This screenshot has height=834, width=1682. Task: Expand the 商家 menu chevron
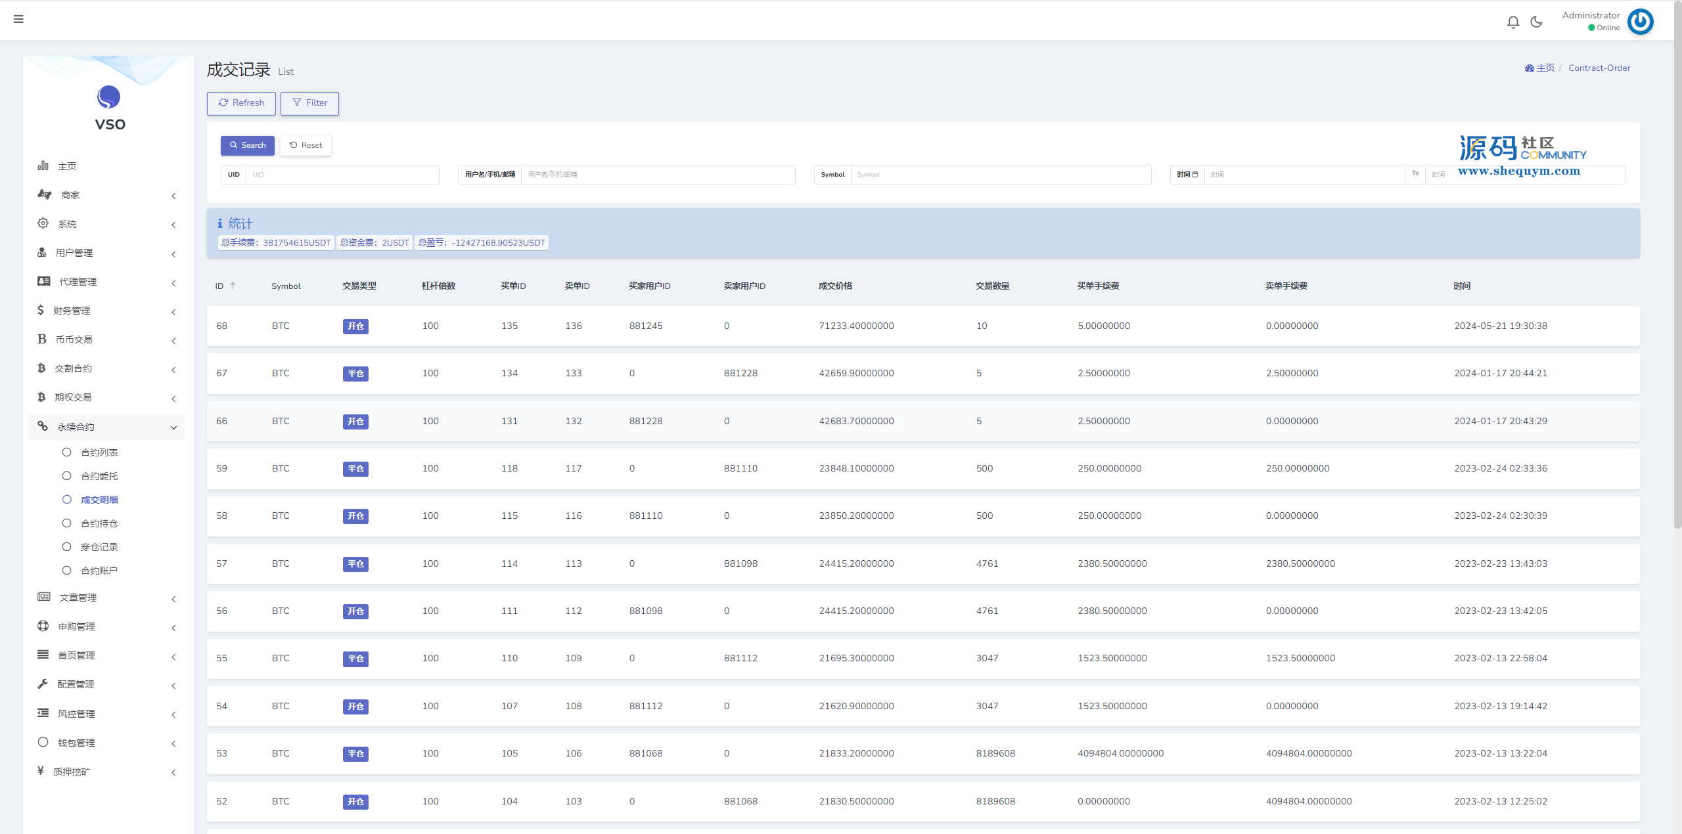tap(173, 196)
